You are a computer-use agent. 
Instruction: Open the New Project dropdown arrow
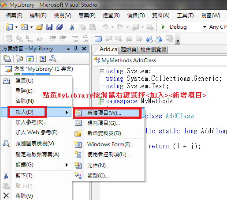click(x=17, y=27)
